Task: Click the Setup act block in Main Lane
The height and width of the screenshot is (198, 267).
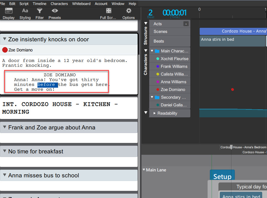Action: click(222, 175)
